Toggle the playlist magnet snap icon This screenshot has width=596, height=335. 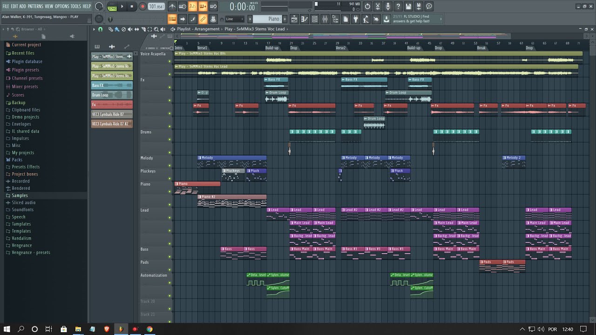[100, 29]
